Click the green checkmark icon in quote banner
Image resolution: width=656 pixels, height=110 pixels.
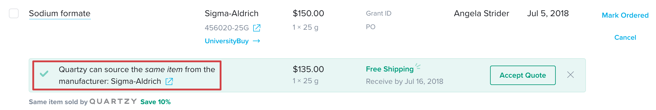(x=44, y=74)
